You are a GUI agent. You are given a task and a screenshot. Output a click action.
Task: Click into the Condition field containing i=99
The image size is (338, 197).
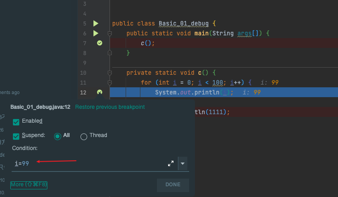point(89,164)
